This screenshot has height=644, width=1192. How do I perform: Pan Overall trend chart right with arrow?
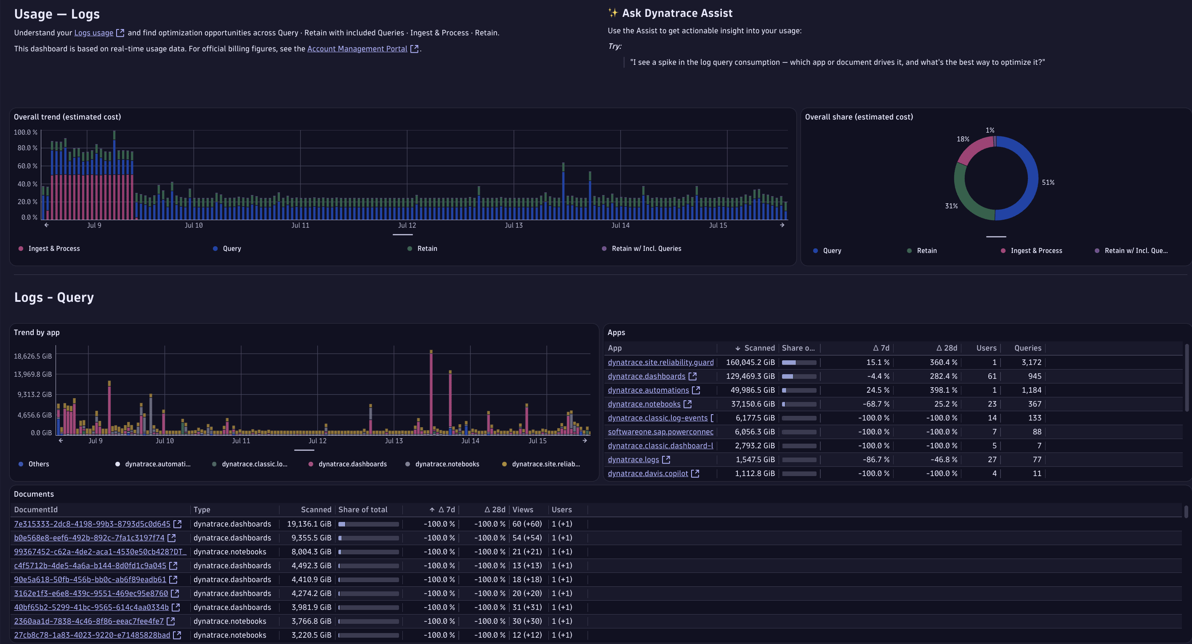[x=782, y=225]
